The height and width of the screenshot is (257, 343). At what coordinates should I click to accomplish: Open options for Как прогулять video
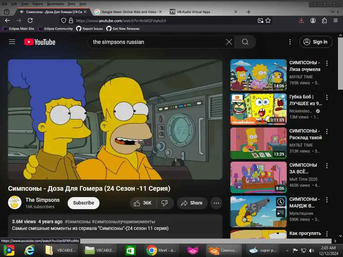327,234
